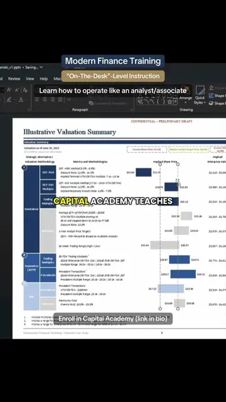The width and height of the screenshot is (226, 402).
Task: Expand the file name dropdown beside Saving
Action: coord(41,67)
